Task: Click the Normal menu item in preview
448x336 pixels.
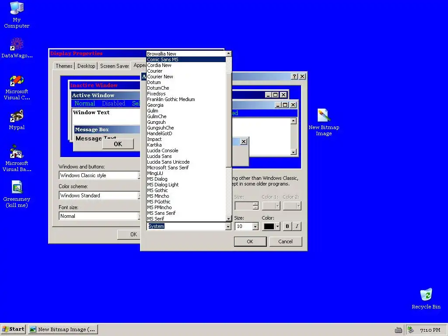Action: pos(84,103)
